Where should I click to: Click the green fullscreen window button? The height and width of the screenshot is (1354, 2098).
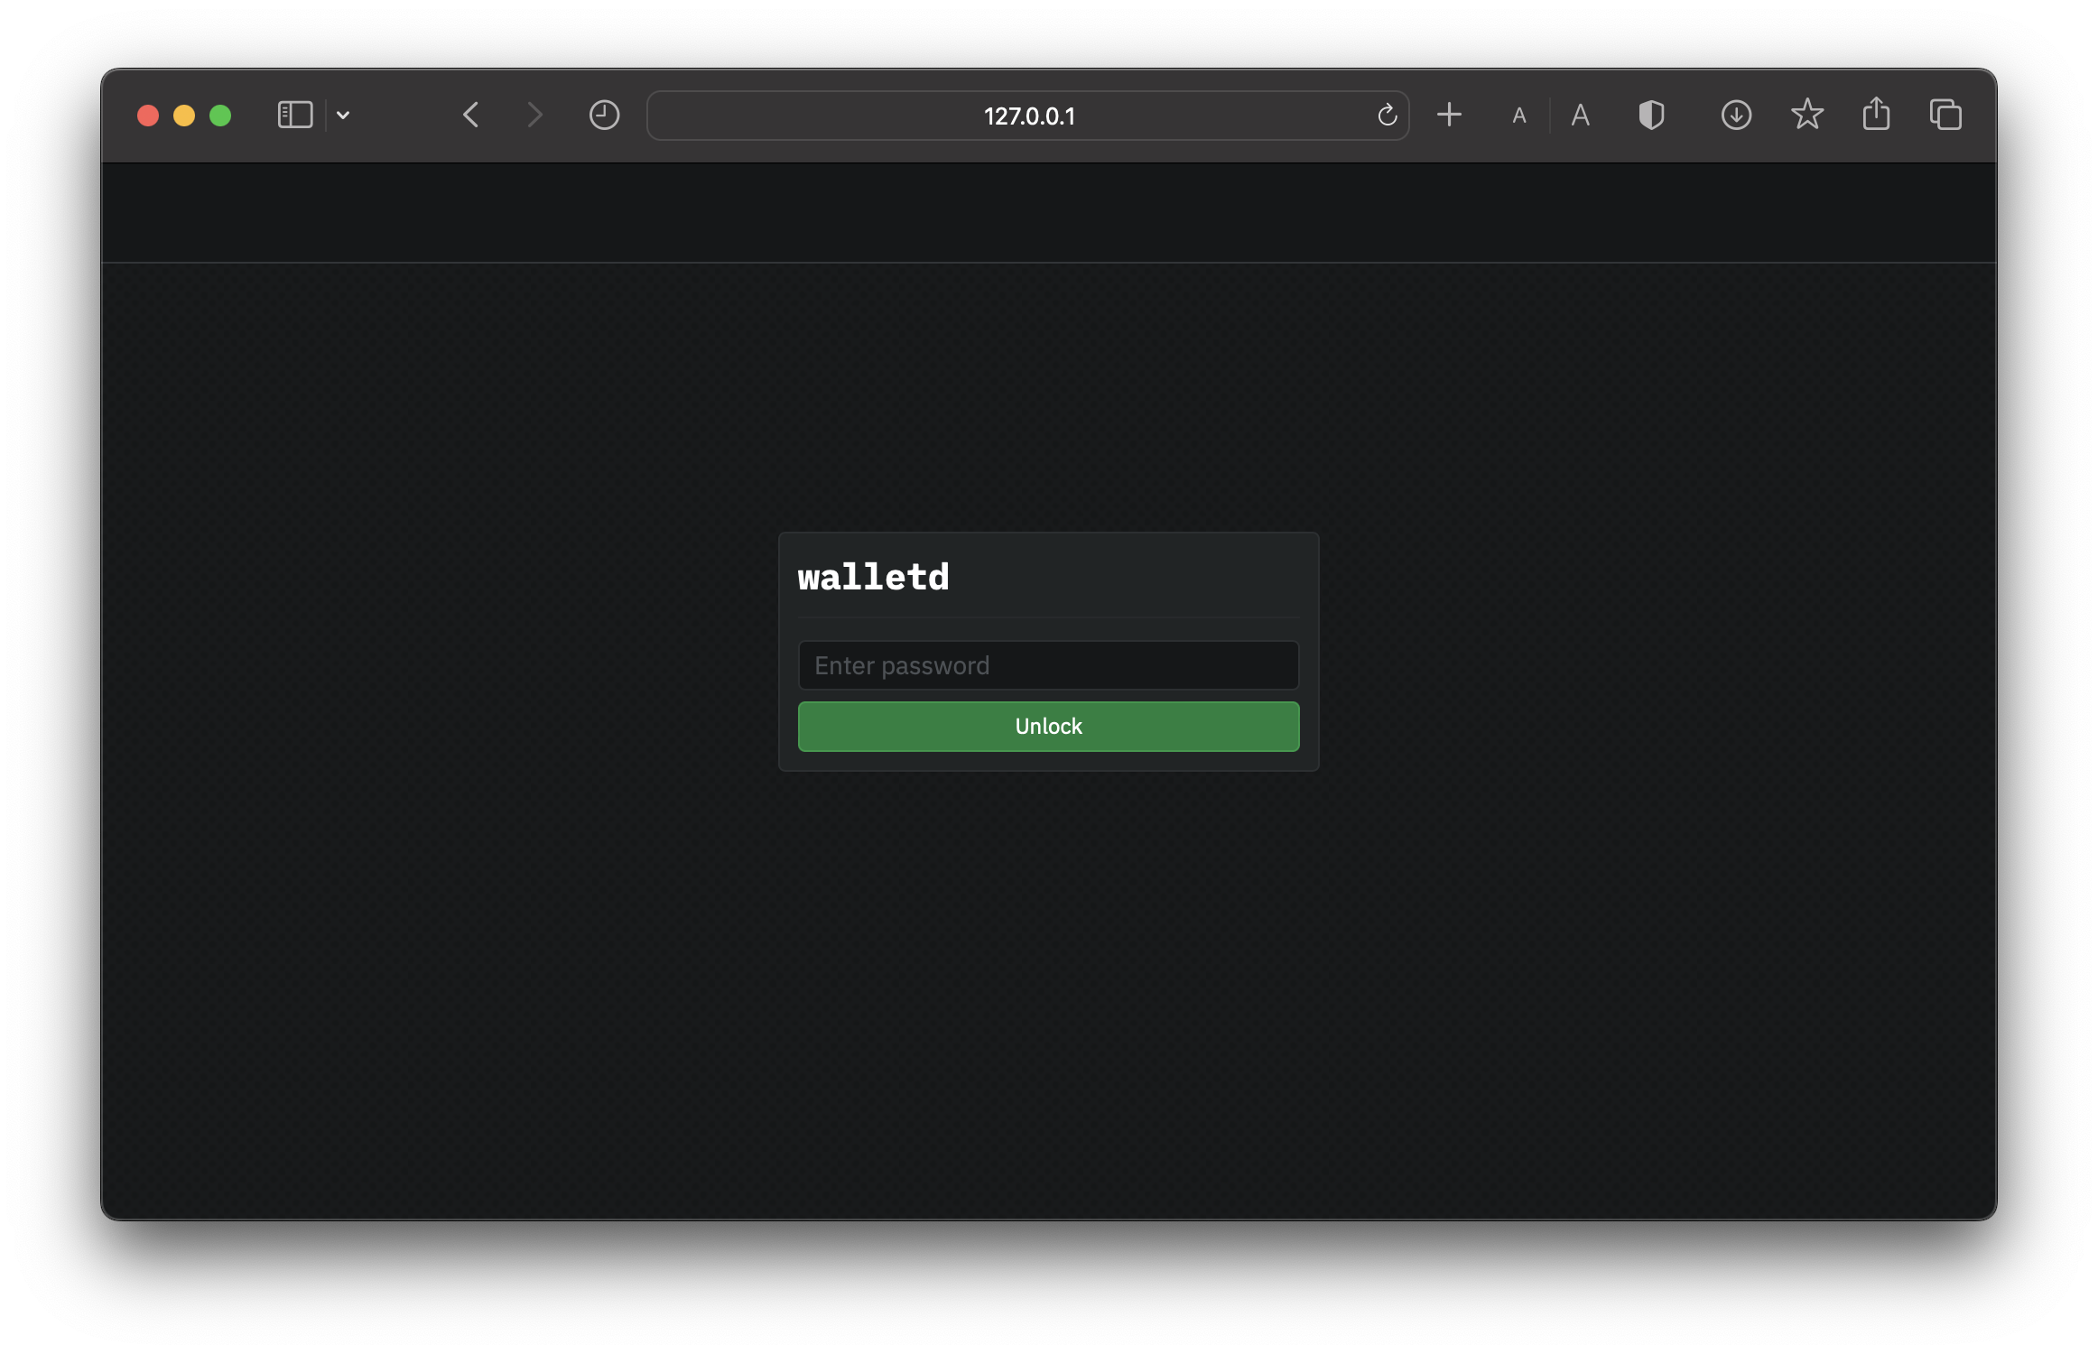pos(220,116)
